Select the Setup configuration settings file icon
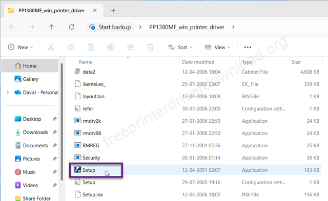The width and height of the screenshot is (328, 201). pyautogui.click(x=77, y=182)
